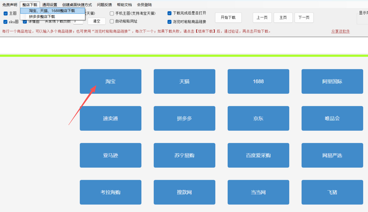Start downloading with 开始下载 button
The width and height of the screenshot is (368, 212).
(x=228, y=18)
